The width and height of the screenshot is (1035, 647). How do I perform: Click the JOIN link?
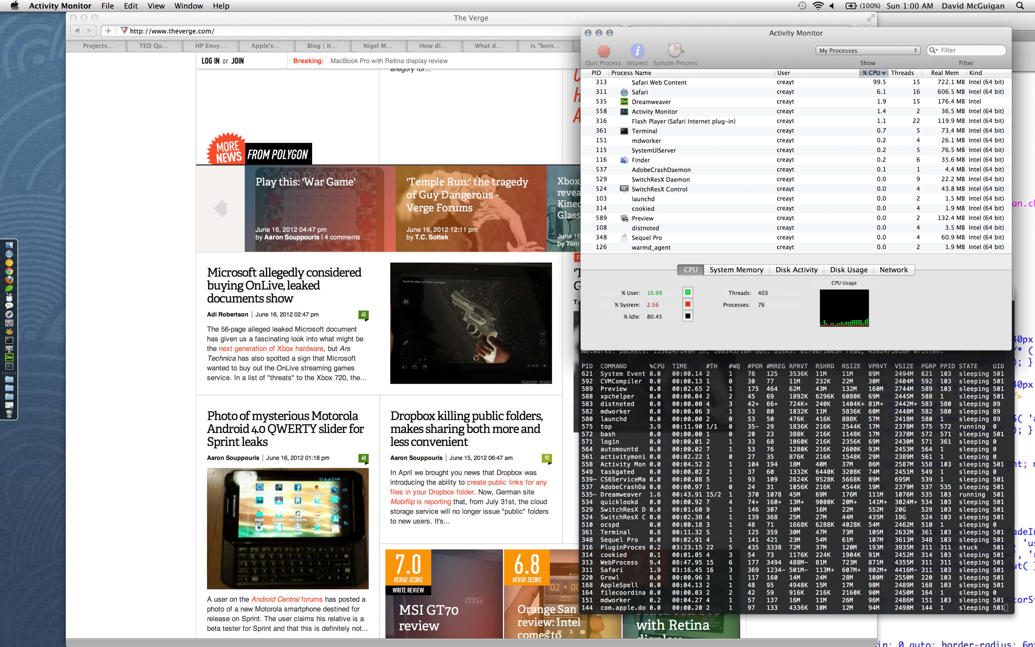(237, 61)
